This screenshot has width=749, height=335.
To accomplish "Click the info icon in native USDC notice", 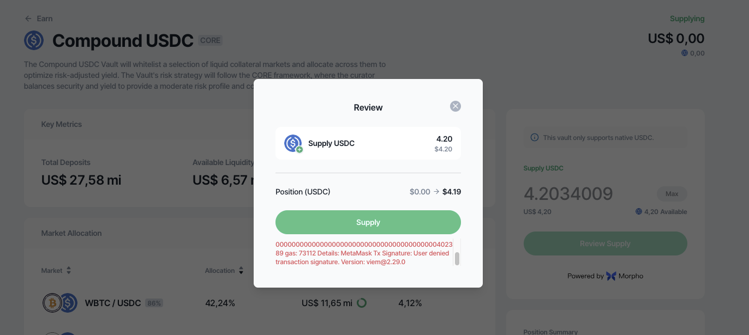I will tap(535, 138).
